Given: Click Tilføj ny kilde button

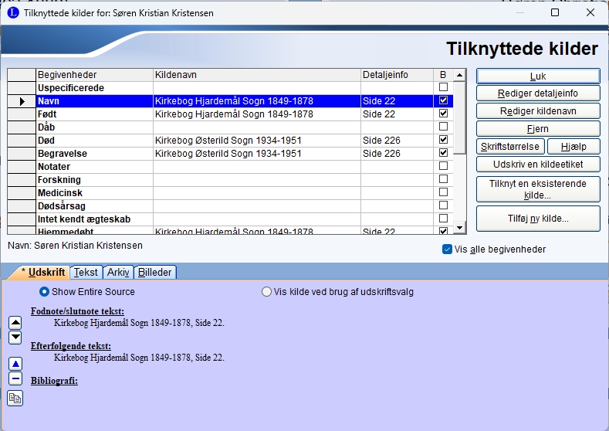Looking at the screenshot, I should point(538,219).
